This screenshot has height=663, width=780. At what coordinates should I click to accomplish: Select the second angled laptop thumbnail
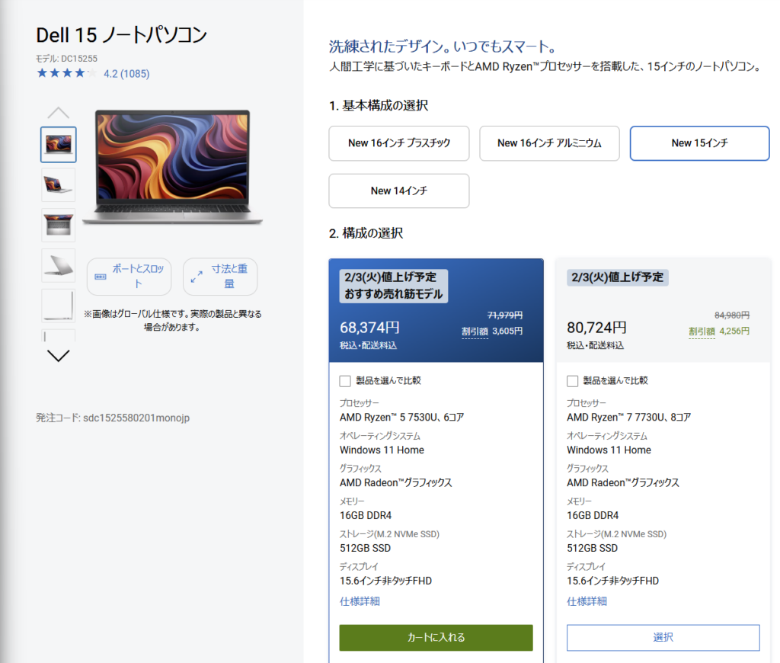59,184
